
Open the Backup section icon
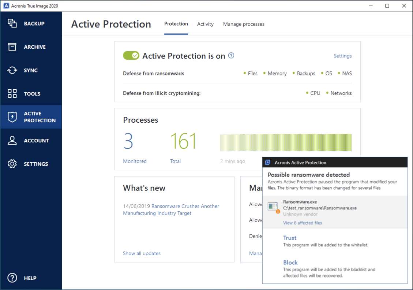[12, 23]
